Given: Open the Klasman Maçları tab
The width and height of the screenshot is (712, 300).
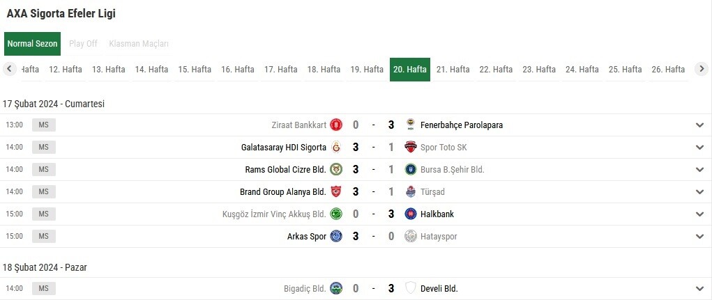Looking at the screenshot, I should click(139, 44).
